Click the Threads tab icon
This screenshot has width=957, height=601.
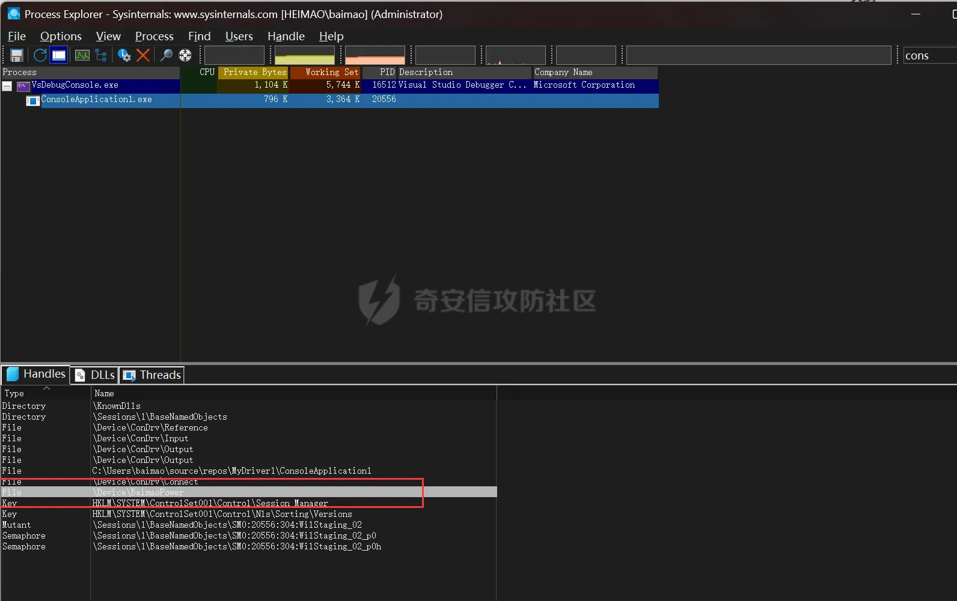129,375
